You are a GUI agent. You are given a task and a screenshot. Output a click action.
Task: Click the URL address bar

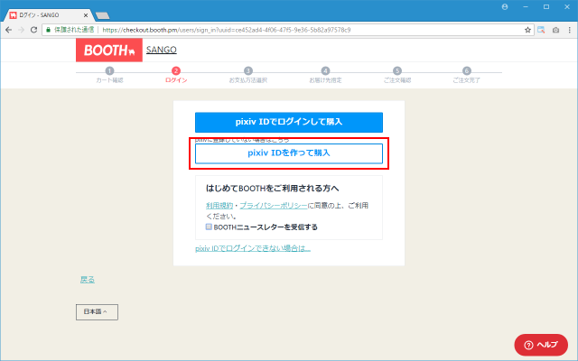pos(288,30)
